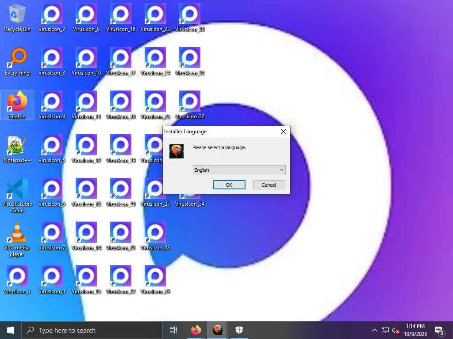Select the VirusIcon_29 desktop shortcut
Screen dimensions: 453x339
pos(155,280)
